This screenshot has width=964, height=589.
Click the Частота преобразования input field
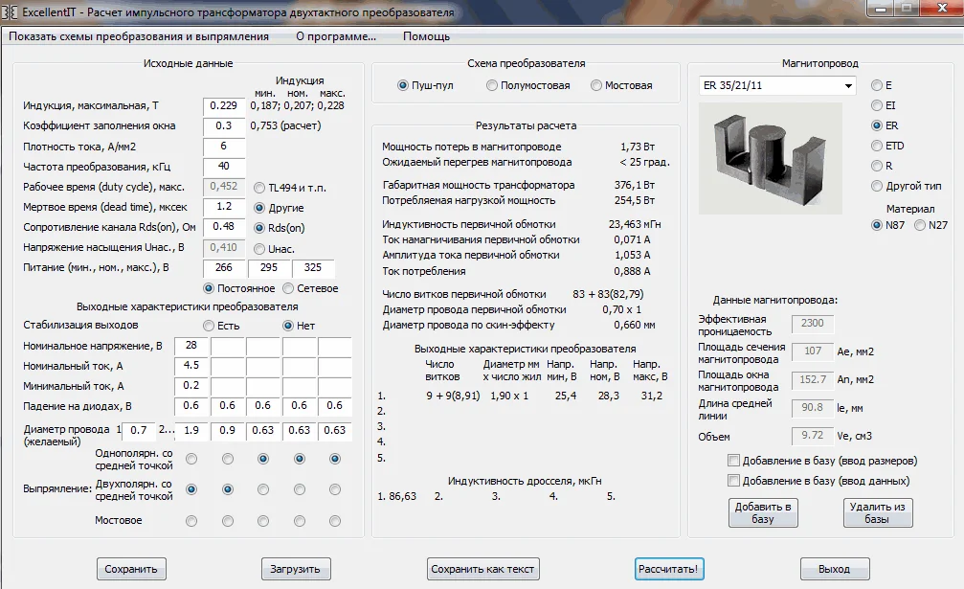224,167
